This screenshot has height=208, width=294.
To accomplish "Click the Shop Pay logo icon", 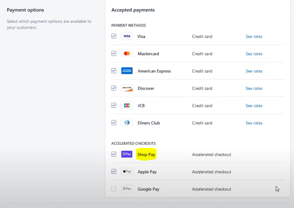I will click(127, 154).
